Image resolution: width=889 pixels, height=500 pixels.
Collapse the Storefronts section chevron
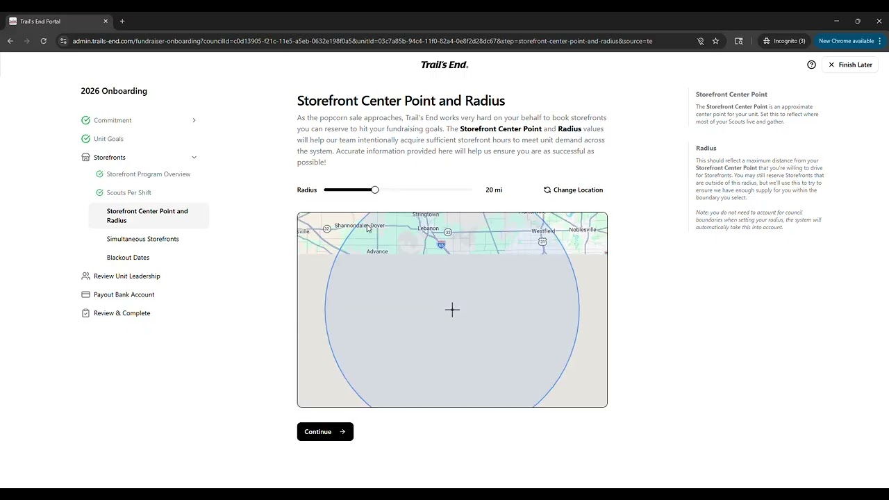pos(194,158)
